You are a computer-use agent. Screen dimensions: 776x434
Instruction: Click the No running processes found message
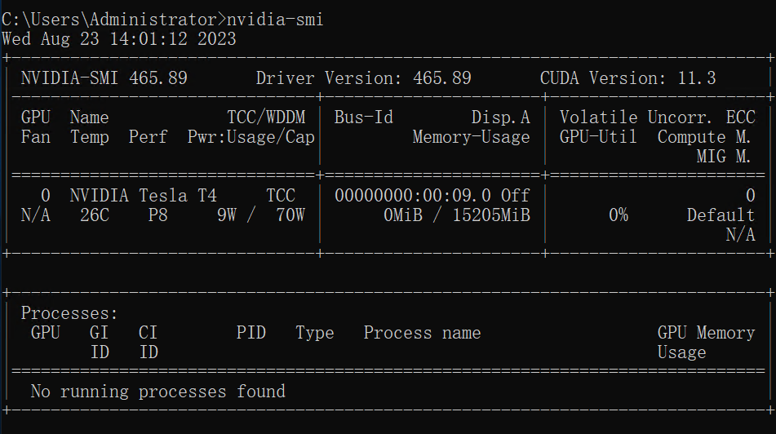158,392
